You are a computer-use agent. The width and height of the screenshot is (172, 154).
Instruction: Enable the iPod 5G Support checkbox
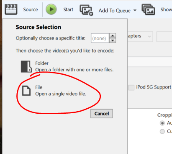131,87
